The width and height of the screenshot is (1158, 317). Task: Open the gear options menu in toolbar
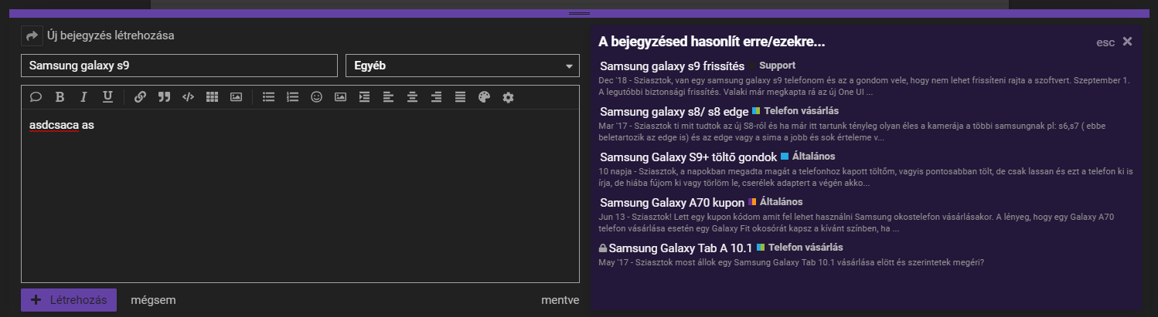[508, 97]
